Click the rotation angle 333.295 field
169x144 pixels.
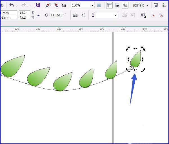[56, 15]
